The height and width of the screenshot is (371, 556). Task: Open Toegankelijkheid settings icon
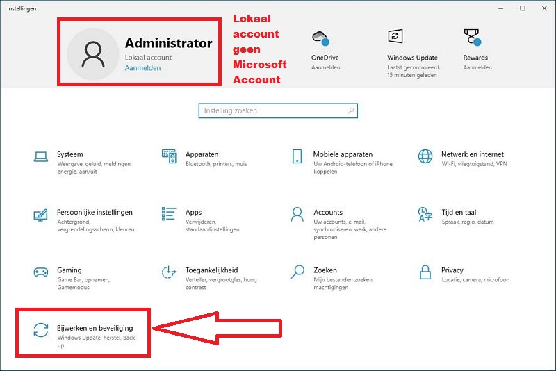pyautogui.click(x=169, y=272)
